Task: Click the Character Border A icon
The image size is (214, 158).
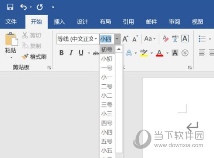Action: 185,39
